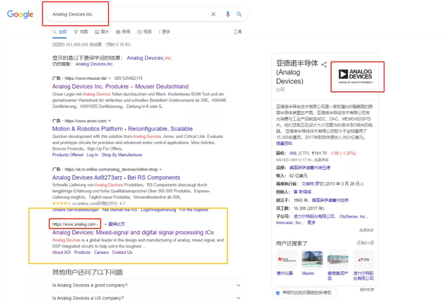The width and height of the screenshot is (443, 302).
Task: Expand the arrow.com ad URL dropdown arrow
Action: pyautogui.click(x=110, y=121)
